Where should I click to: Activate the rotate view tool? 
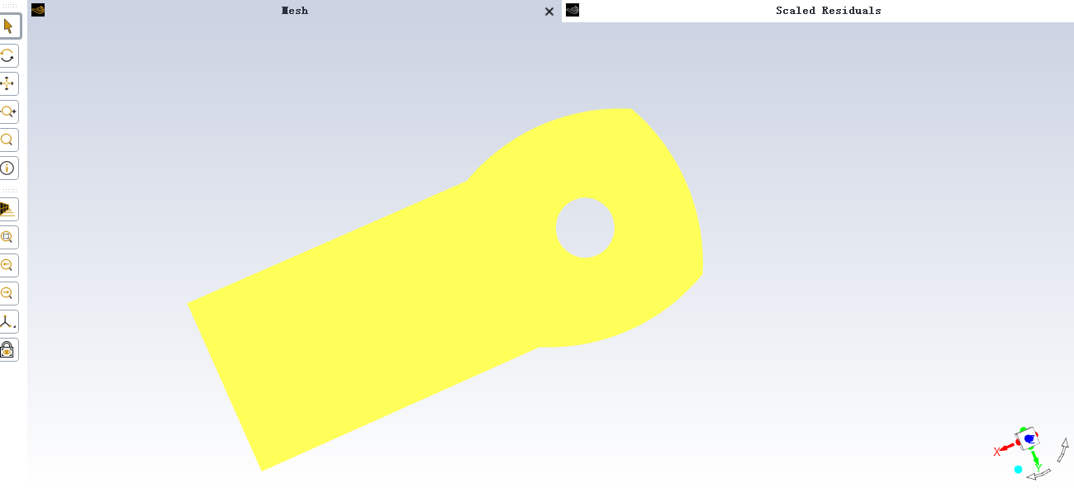pos(8,55)
